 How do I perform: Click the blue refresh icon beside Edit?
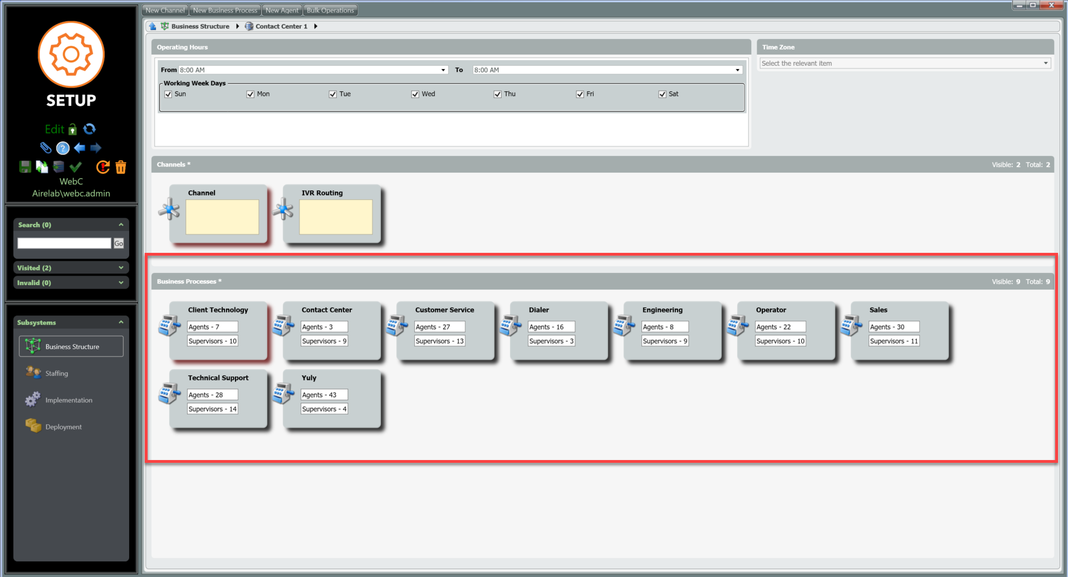pyautogui.click(x=89, y=129)
